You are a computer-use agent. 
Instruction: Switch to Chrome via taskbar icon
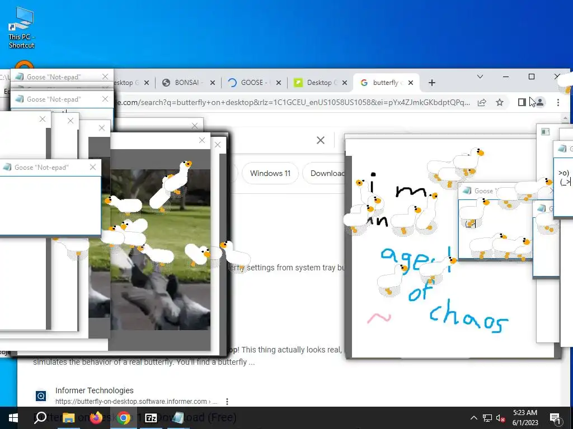124,418
